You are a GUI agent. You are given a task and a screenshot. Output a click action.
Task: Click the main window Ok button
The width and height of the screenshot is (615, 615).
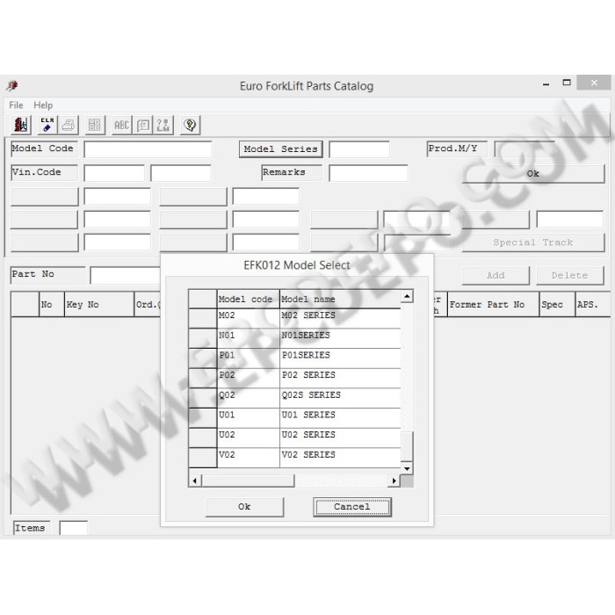533,174
